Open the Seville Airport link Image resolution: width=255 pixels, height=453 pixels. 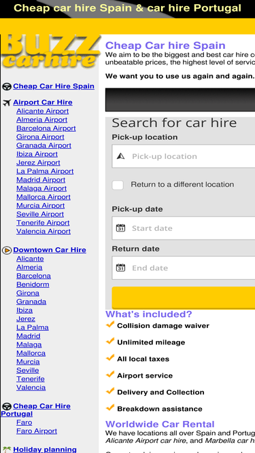pos(40,214)
